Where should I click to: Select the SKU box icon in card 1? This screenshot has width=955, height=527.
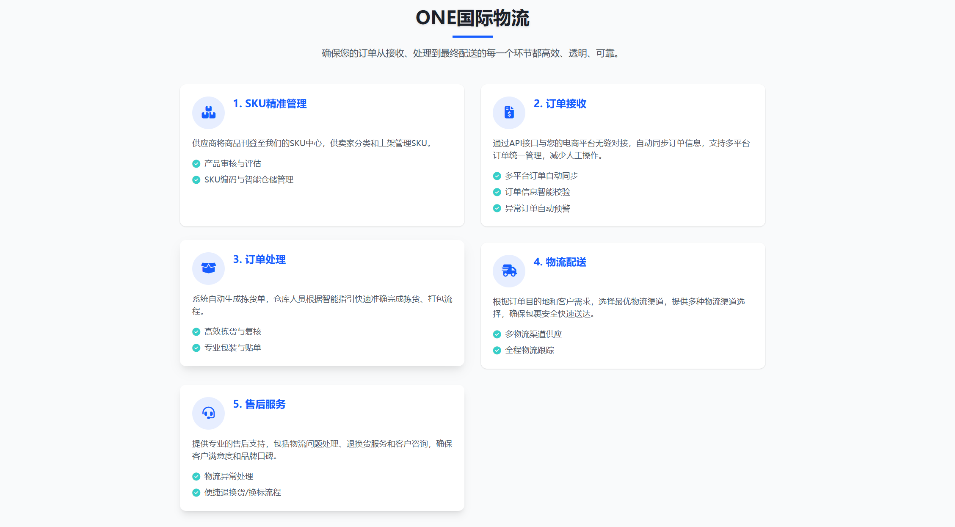208,113
